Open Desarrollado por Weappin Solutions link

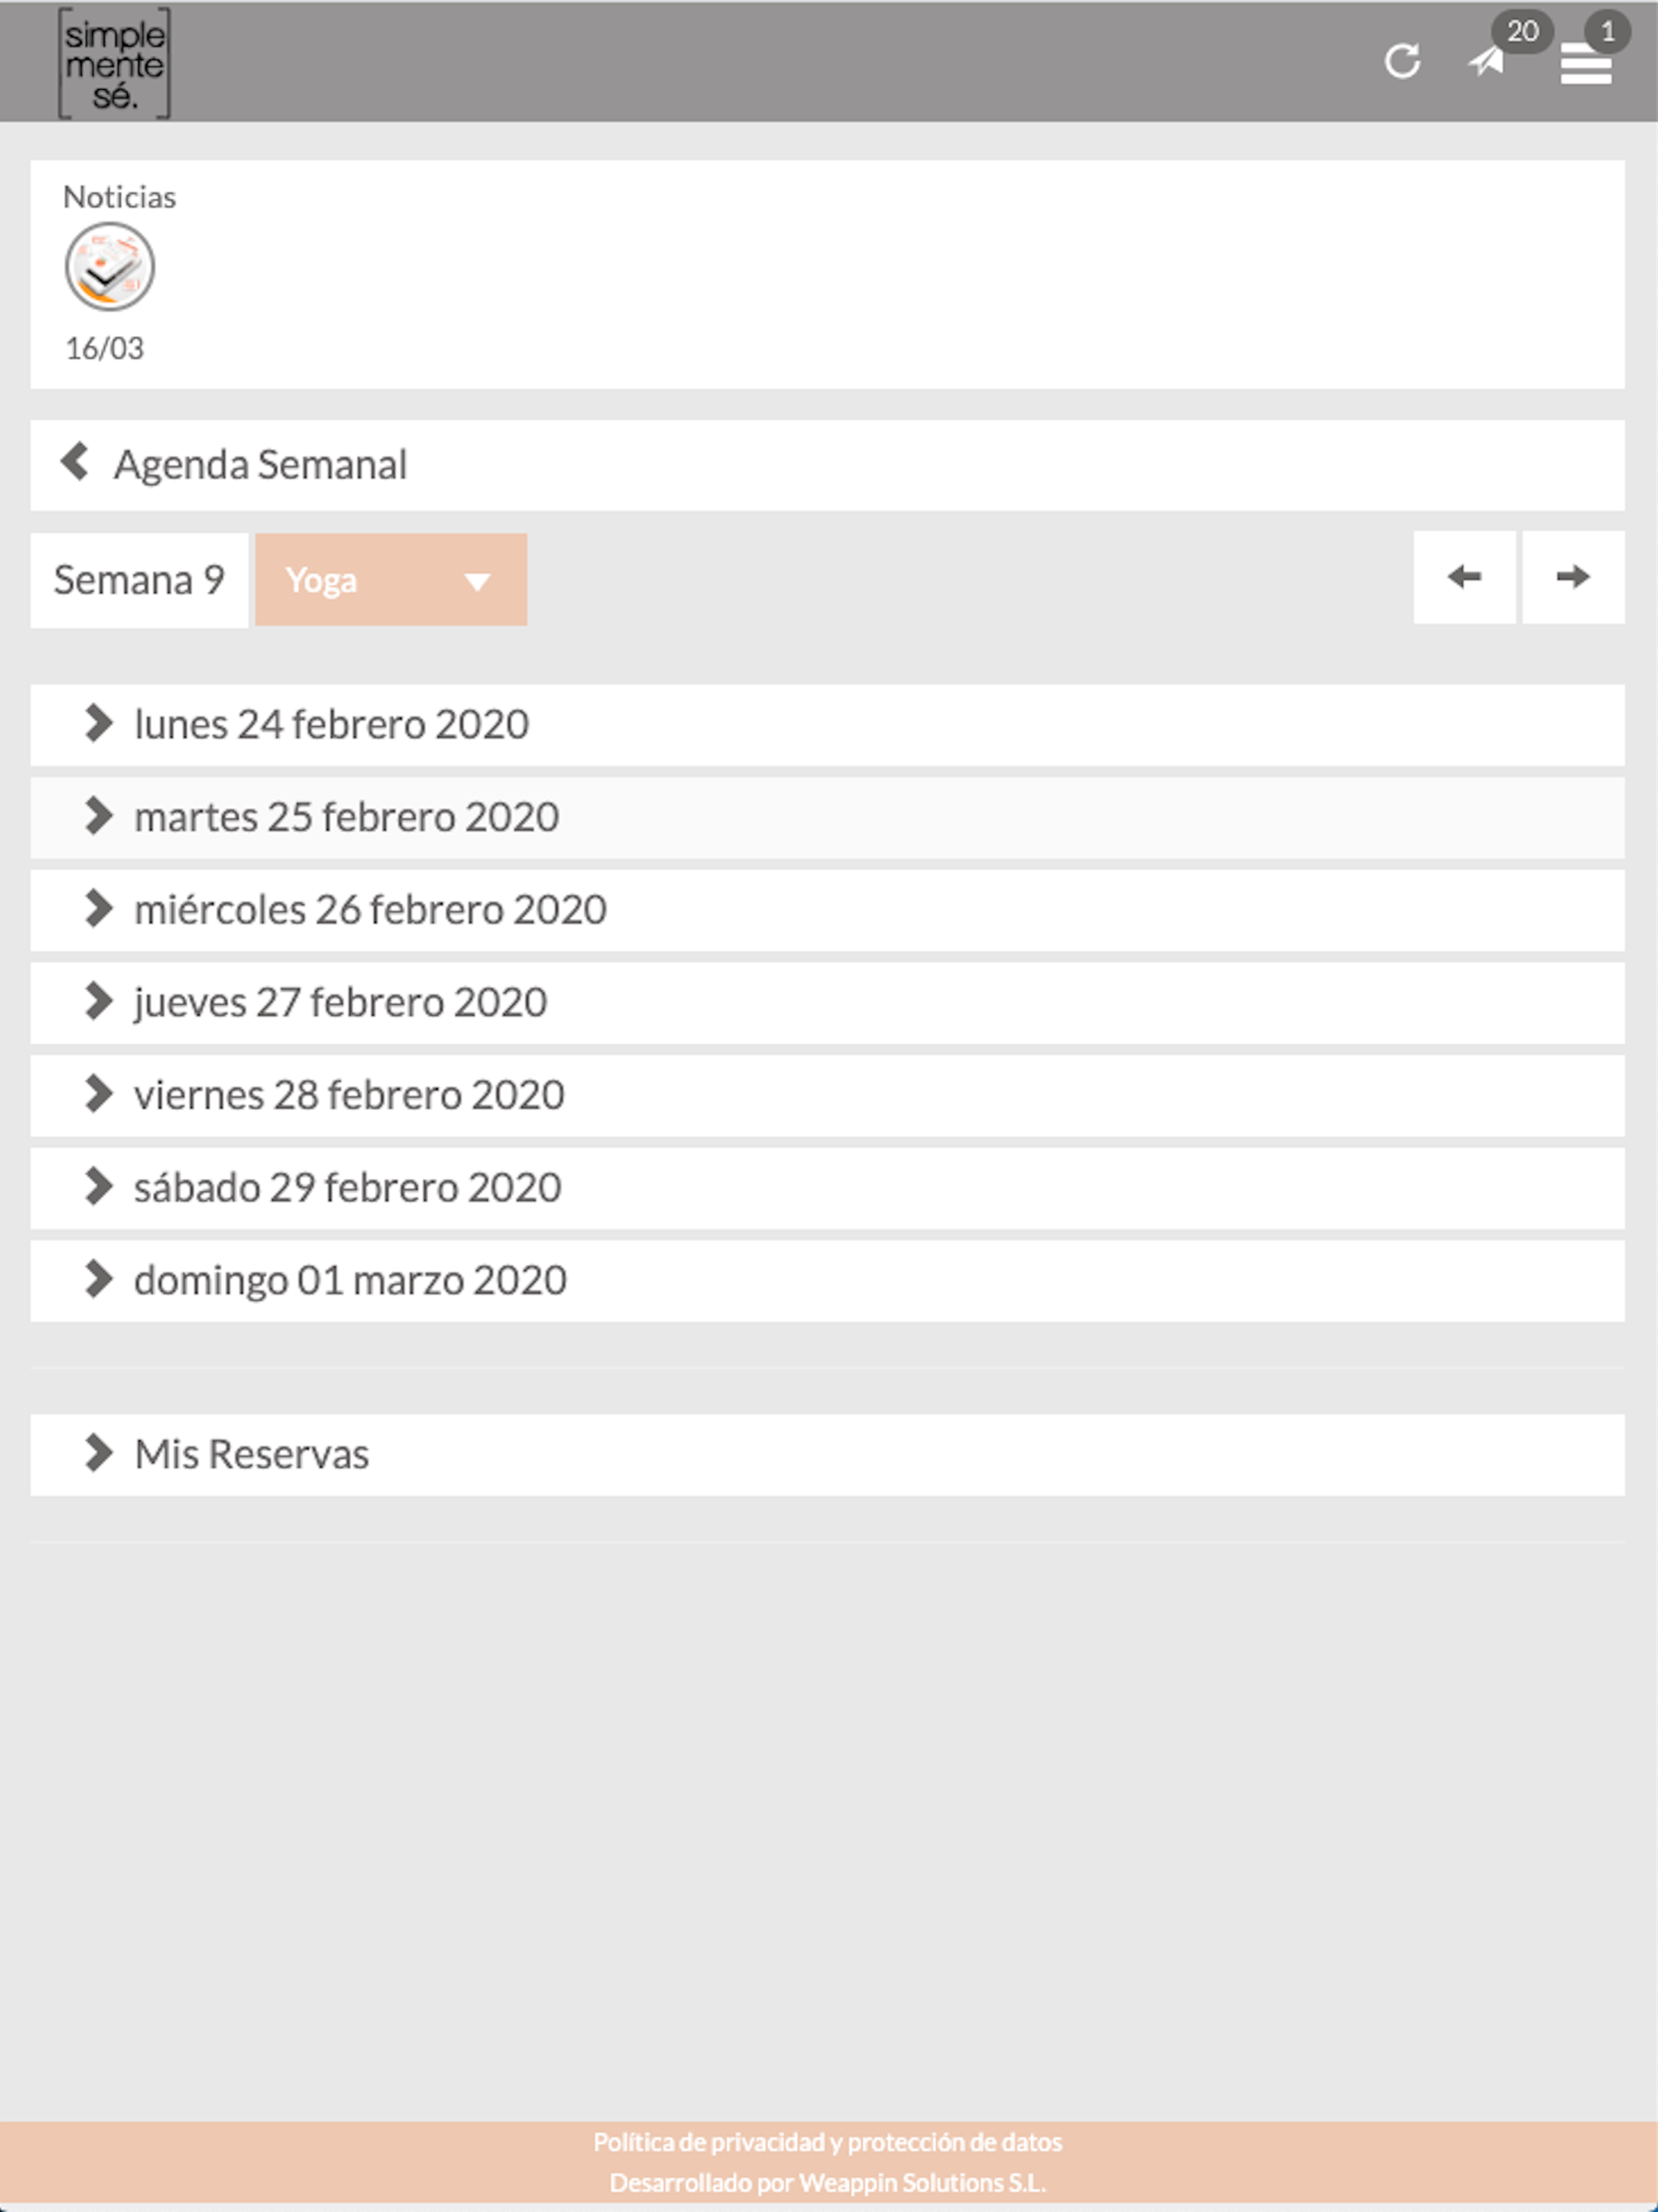[x=828, y=2181]
